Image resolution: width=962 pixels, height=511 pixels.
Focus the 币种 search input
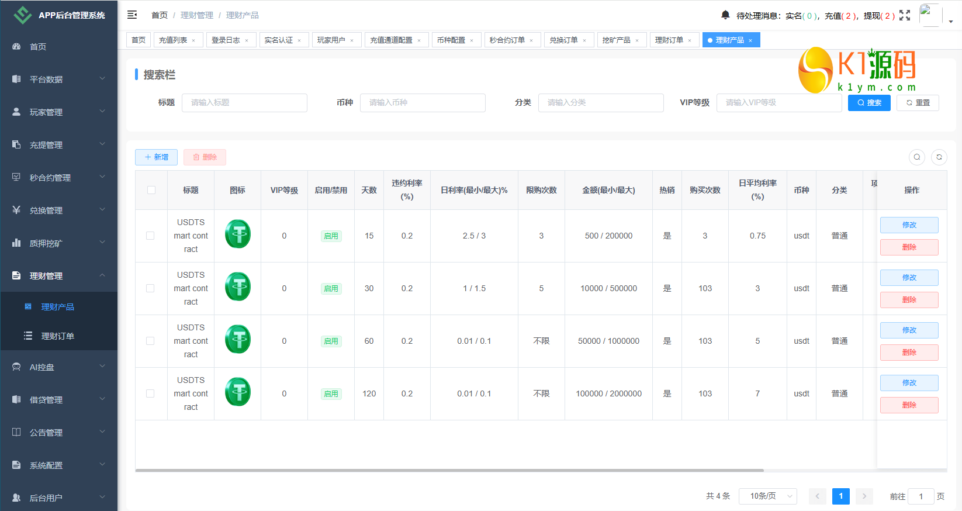423,103
